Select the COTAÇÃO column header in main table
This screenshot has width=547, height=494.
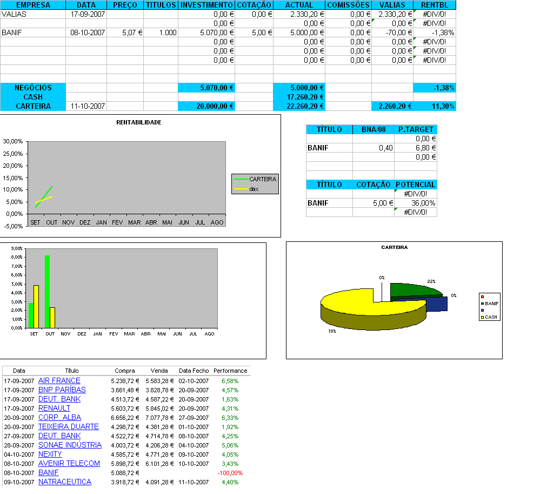(254, 5)
